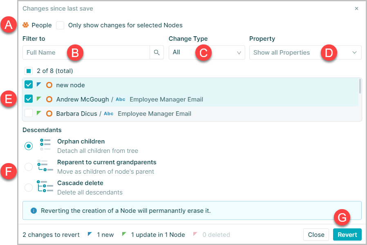
Task: Select Cascade delete radio option
Action: [x=29, y=187]
